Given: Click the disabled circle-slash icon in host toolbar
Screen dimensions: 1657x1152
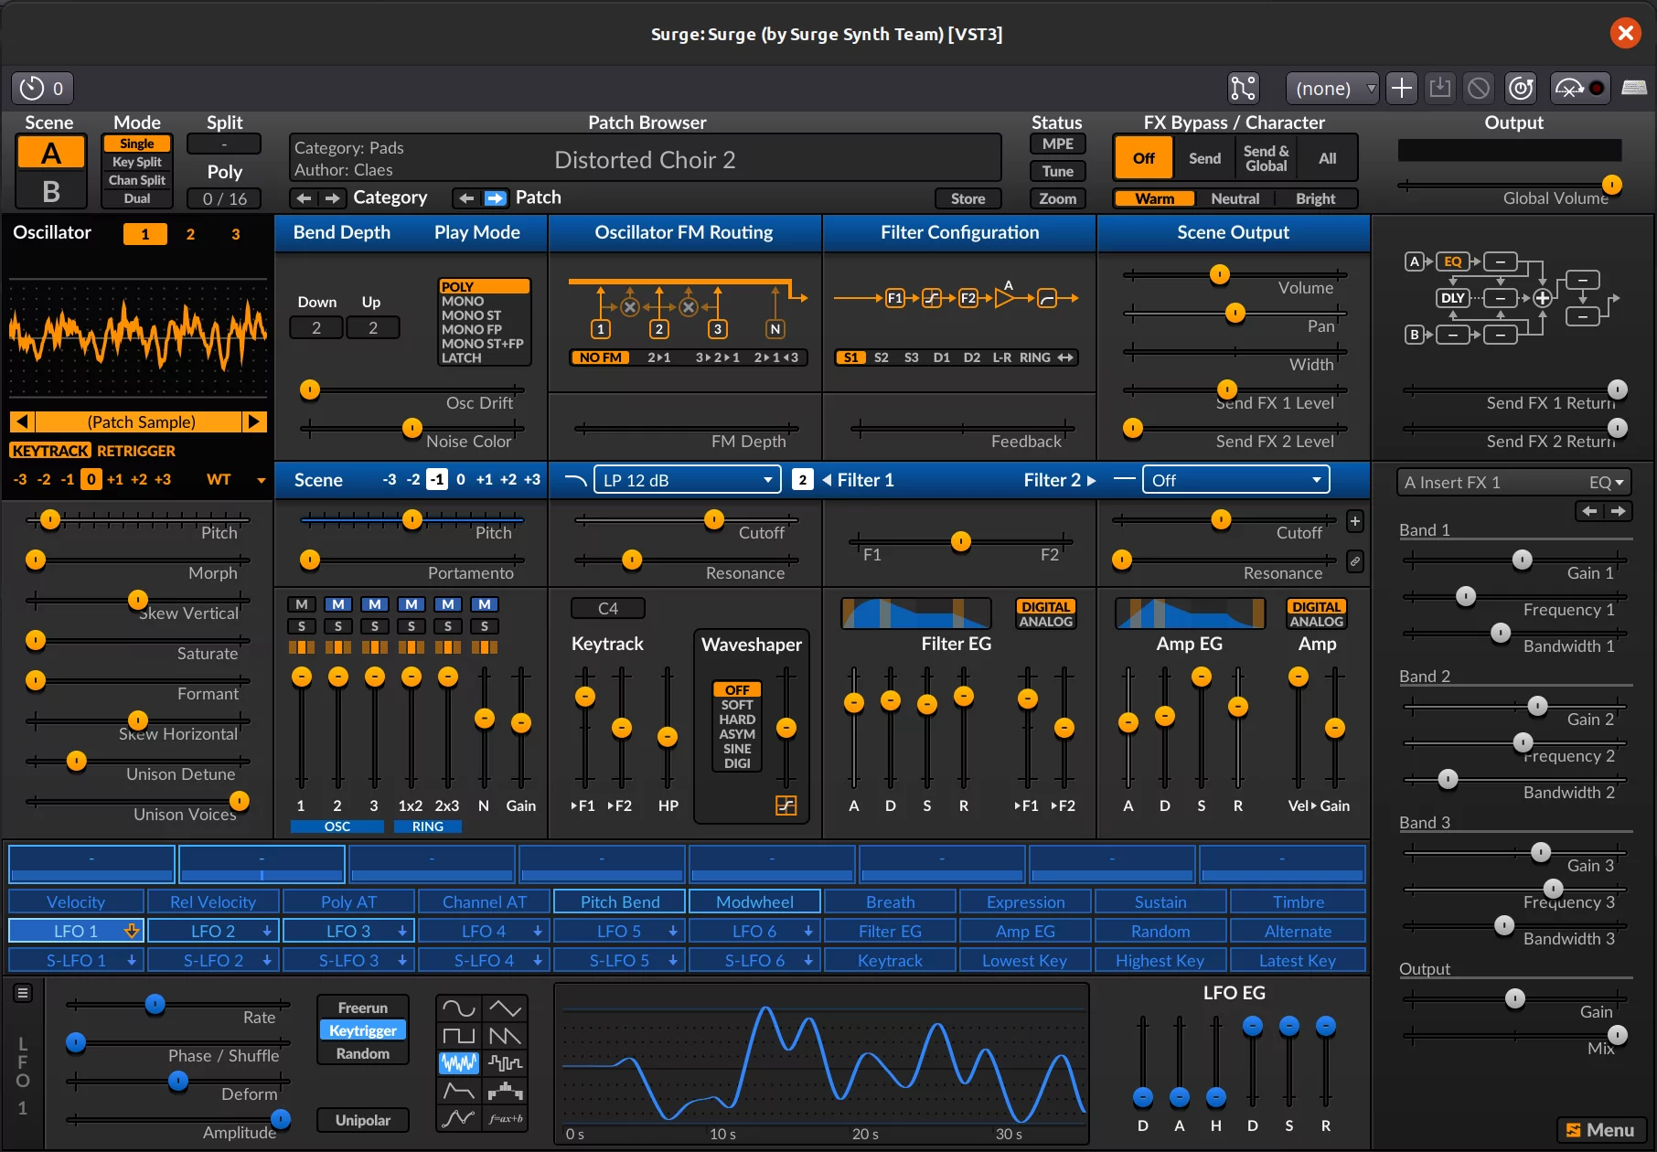Looking at the screenshot, I should pos(1479,88).
